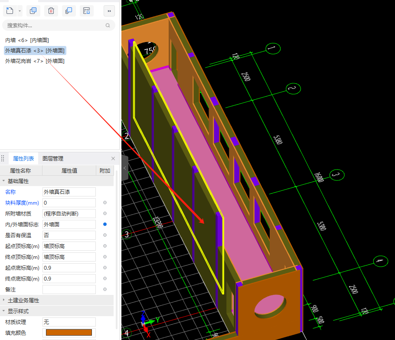395x340 pixels.
Task: Open the 所附墙材质 value field
Action: pos(69,214)
